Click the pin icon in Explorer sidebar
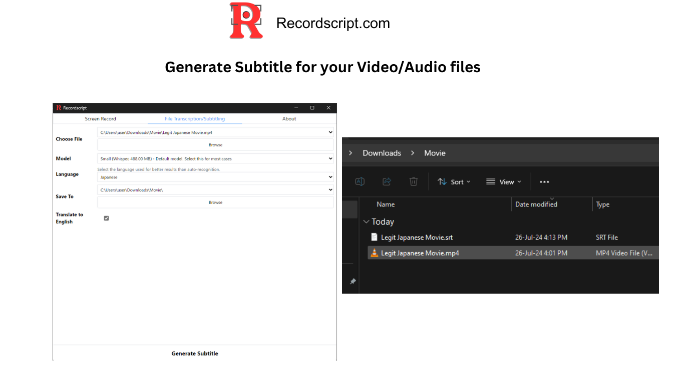The width and height of the screenshot is (684, 385). [353, 282]
